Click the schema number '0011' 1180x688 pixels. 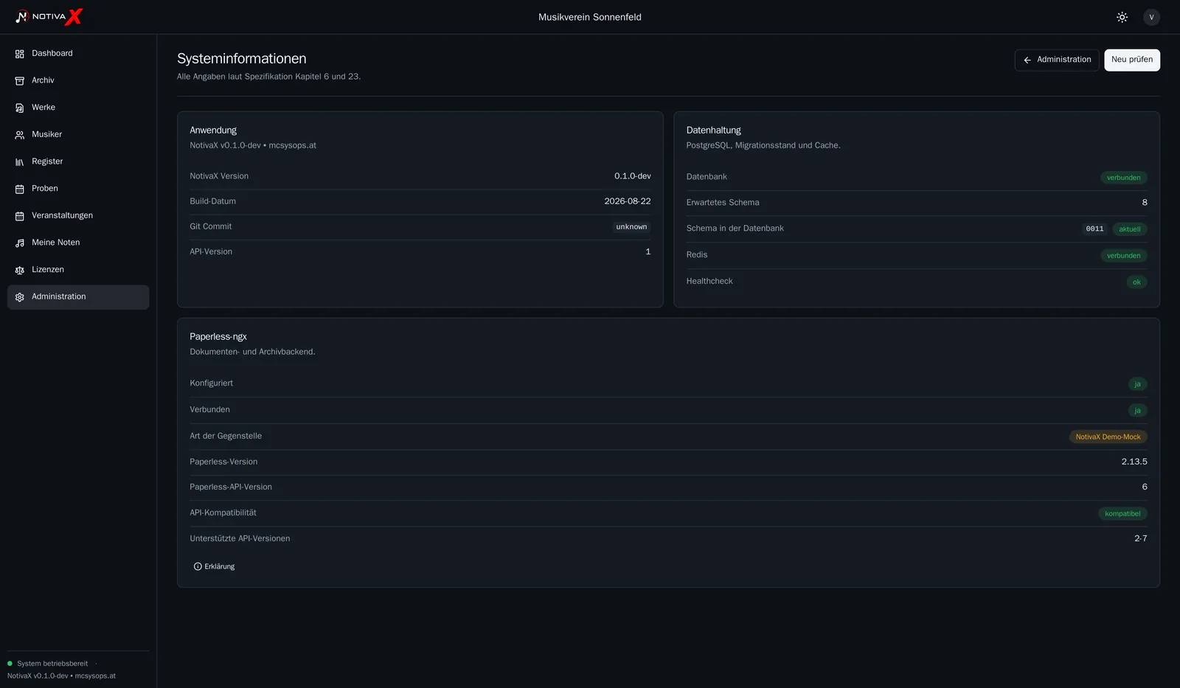pos(1094,229)
